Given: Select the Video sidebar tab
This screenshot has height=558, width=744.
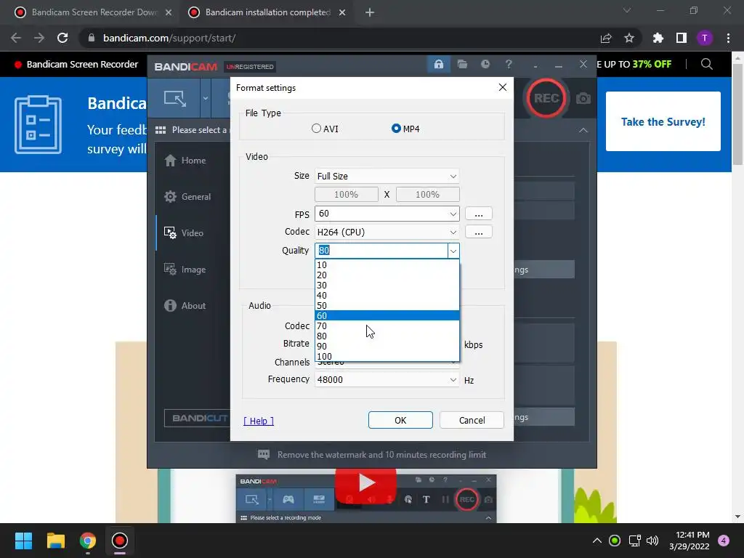Looking at the screenshot, I should [184, 233].
